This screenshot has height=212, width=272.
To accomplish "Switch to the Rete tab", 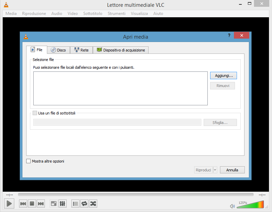I will pos(81,50).
